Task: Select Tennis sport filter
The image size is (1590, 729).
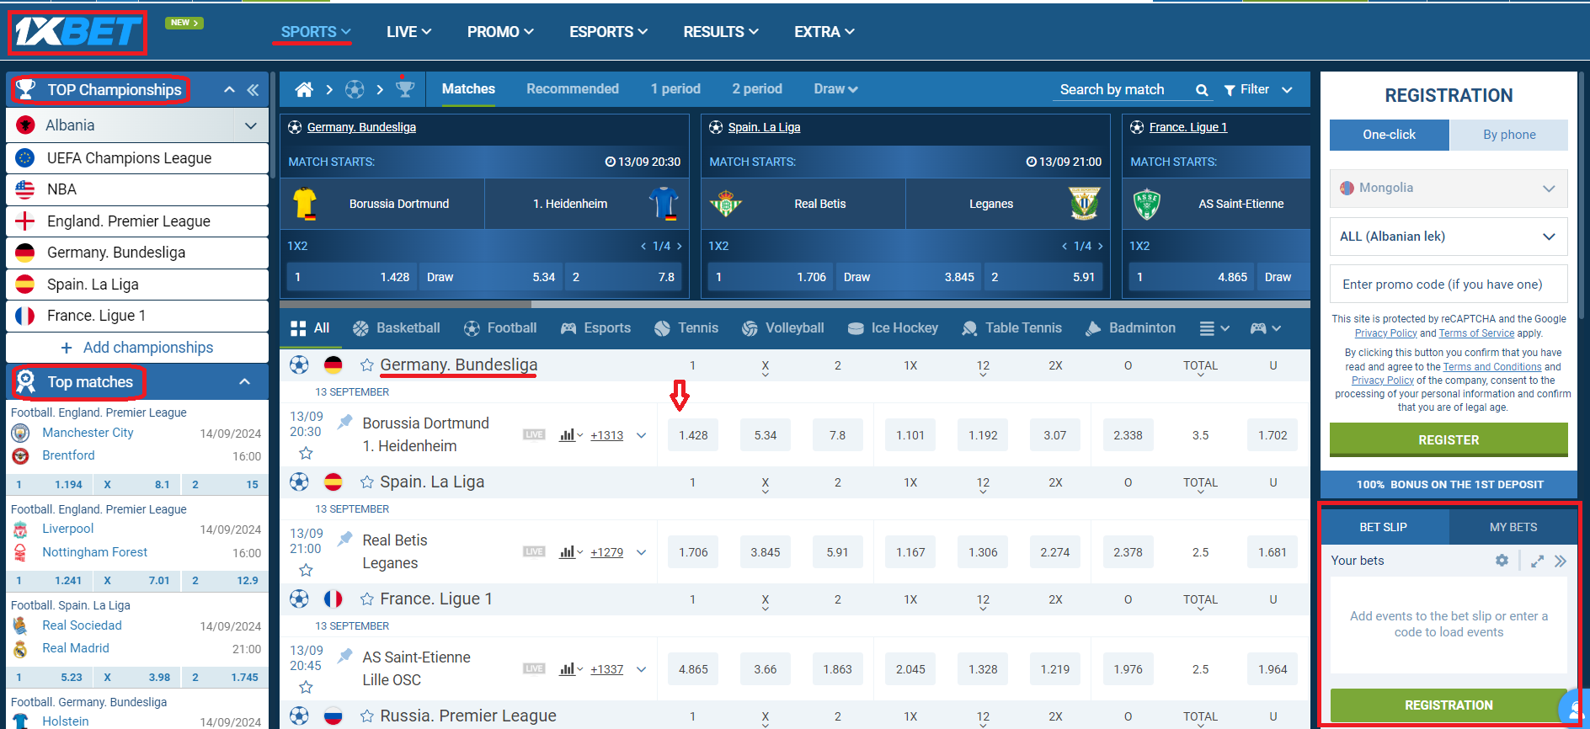Action: [686, 328]
